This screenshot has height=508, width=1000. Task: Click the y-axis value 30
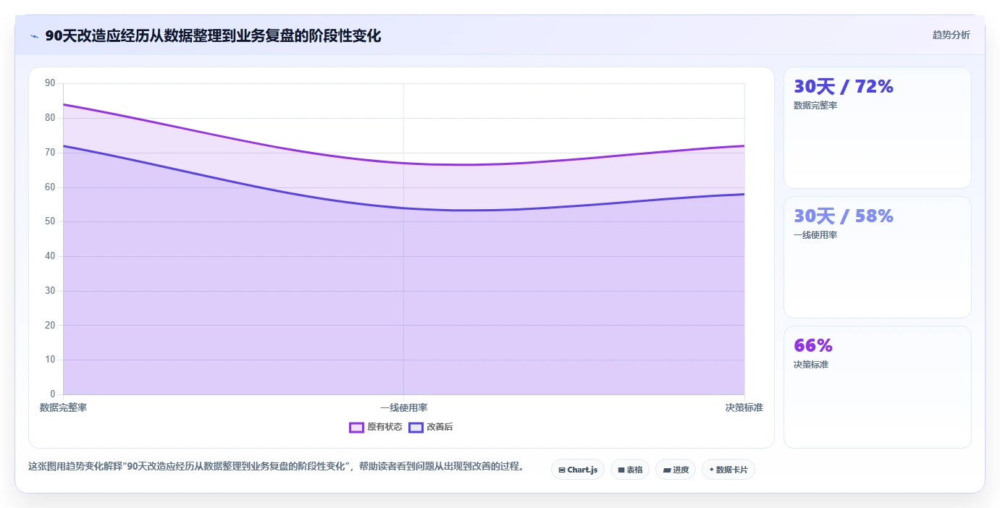(x=50, y=291)
